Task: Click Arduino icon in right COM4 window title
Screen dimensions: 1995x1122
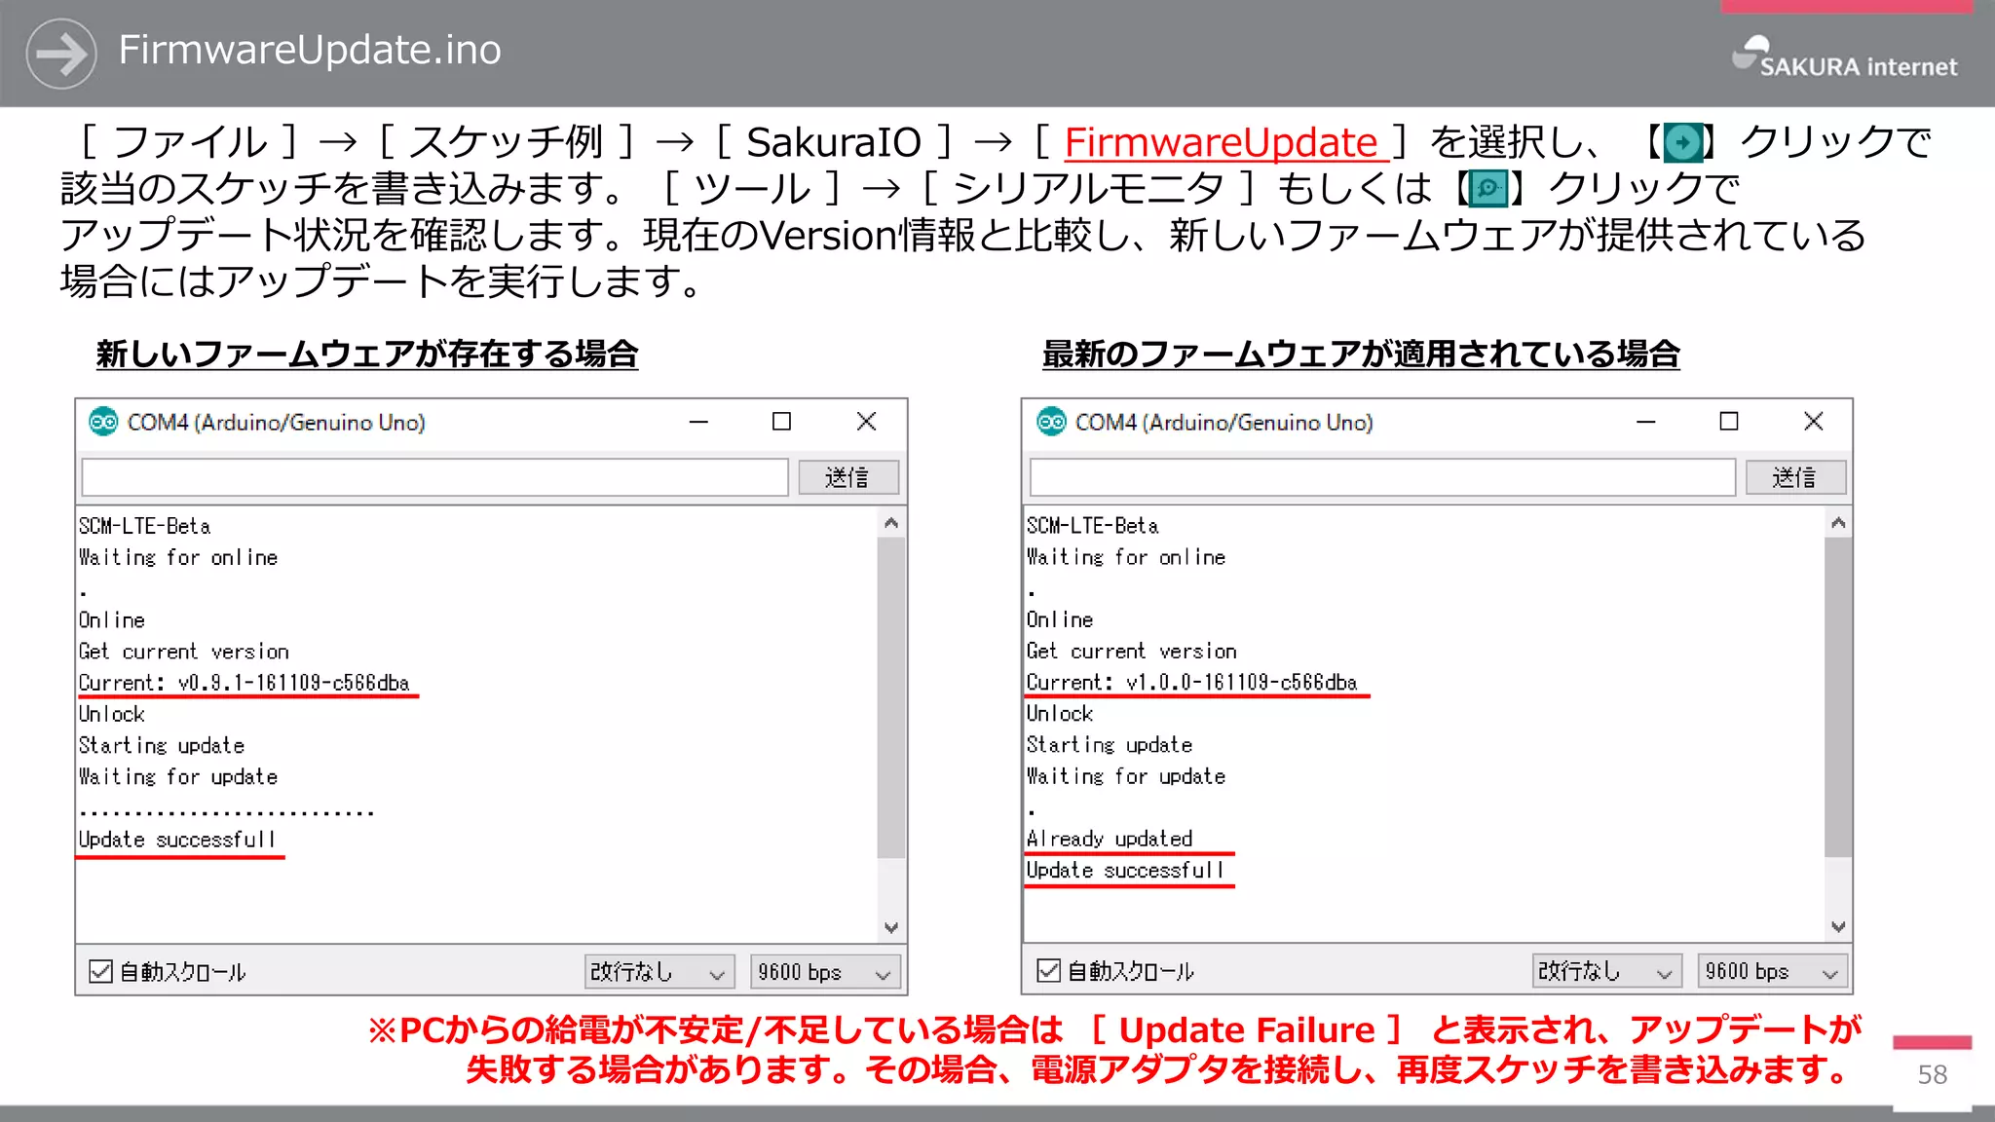Action: click(x=1051, y=422)
